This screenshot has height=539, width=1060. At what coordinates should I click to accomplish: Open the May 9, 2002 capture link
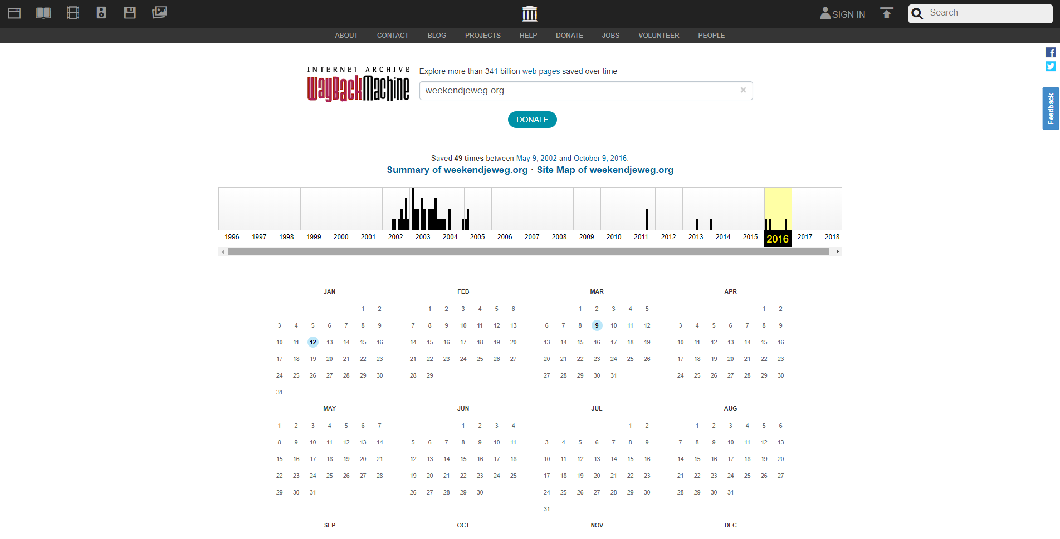[x=536, y=158]
